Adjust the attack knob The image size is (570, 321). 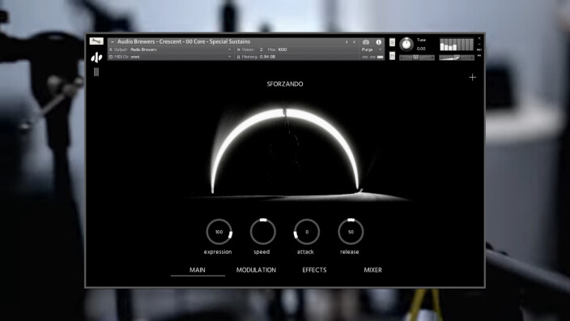click(307, 232)
